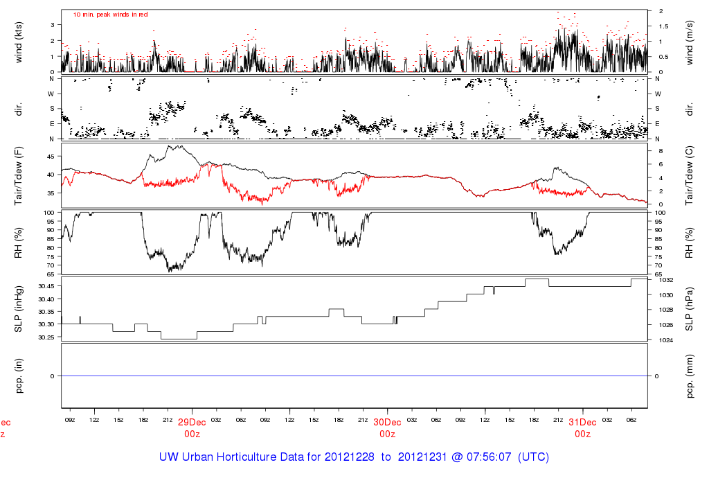Click the red '29Dec' date label
709x485 pixels.
(192, 422)
